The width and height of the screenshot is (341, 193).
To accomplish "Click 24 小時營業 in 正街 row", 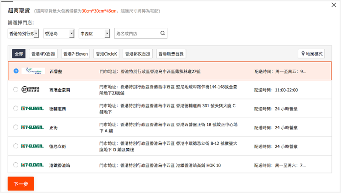I will [x=286, y=128].
